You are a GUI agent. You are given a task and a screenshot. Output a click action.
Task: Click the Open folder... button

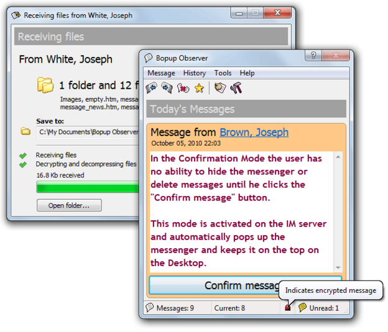[x=69, y=205]
